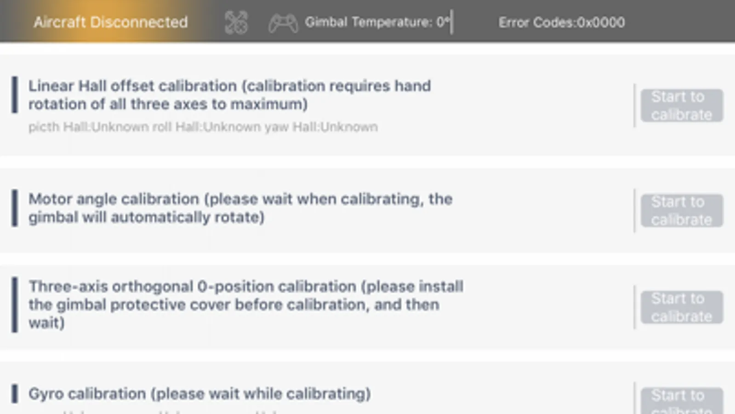Click the Three-axis orthogonal 0-position calibration text

pyautogui.click(x=245, y=304)
